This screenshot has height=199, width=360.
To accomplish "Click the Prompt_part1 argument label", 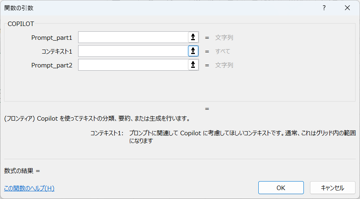I will tap(52, 38).
